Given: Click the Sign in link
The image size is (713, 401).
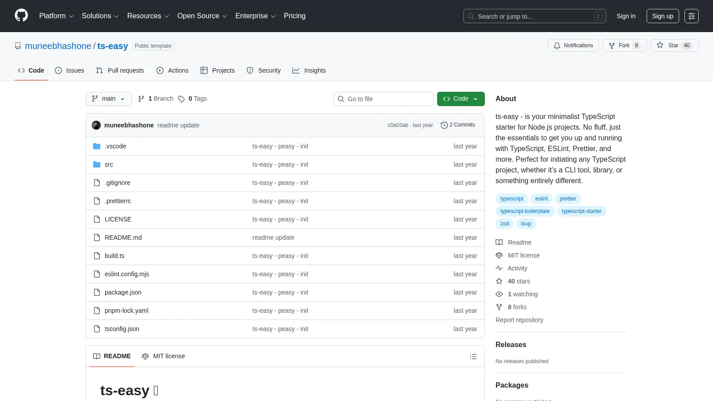Looking at the screenshot, I should [626, 16].
